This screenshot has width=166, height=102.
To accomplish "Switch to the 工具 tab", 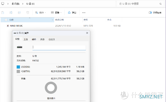I will click(x=26, y=39).
